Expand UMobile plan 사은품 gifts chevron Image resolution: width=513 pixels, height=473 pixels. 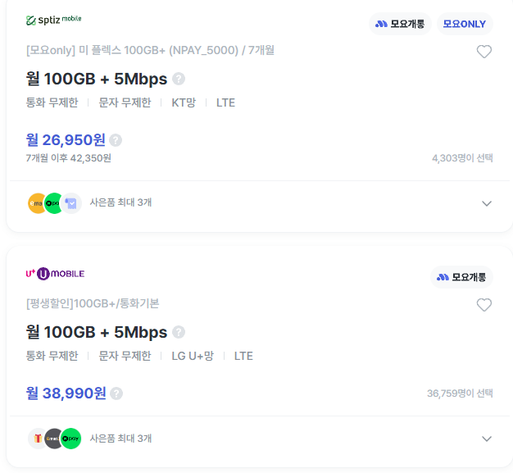pyautogui.click(x=487, y=439)
